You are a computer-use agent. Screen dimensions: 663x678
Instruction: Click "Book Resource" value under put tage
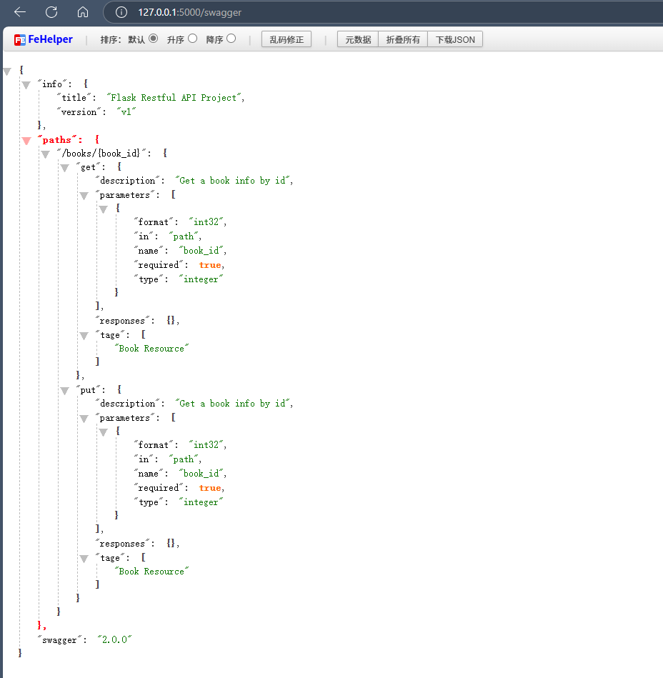click(151, 572)
